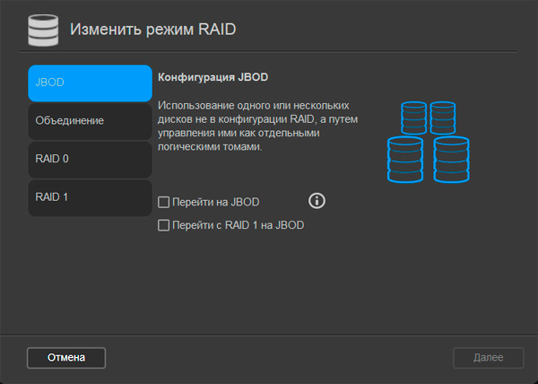This screenshot has width=538, height=384.
Task: Click the Конфигурация JBOD heading
Action: 213,77
